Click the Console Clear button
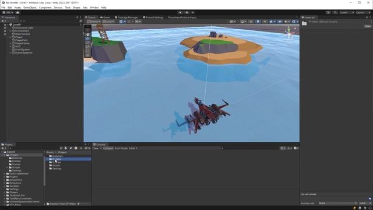The width and height of the screenshot is (373, 210). point(96,148)
